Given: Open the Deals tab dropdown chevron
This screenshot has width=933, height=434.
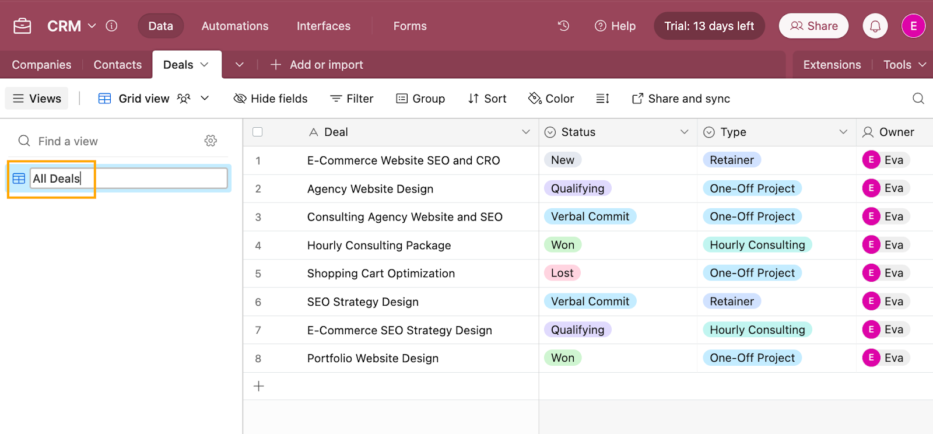Looking at the screenshot, I should pyautogui.click(x=204, y=65).
